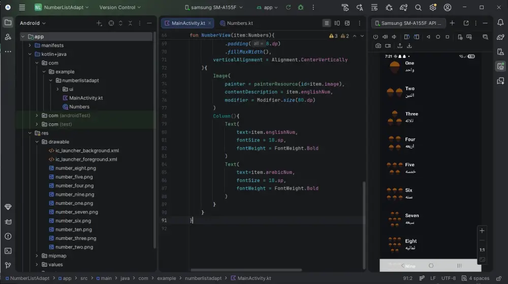Click the editor horizontal scrollbar
This screenshot has width=508, height=284.
tap(246, 270)
